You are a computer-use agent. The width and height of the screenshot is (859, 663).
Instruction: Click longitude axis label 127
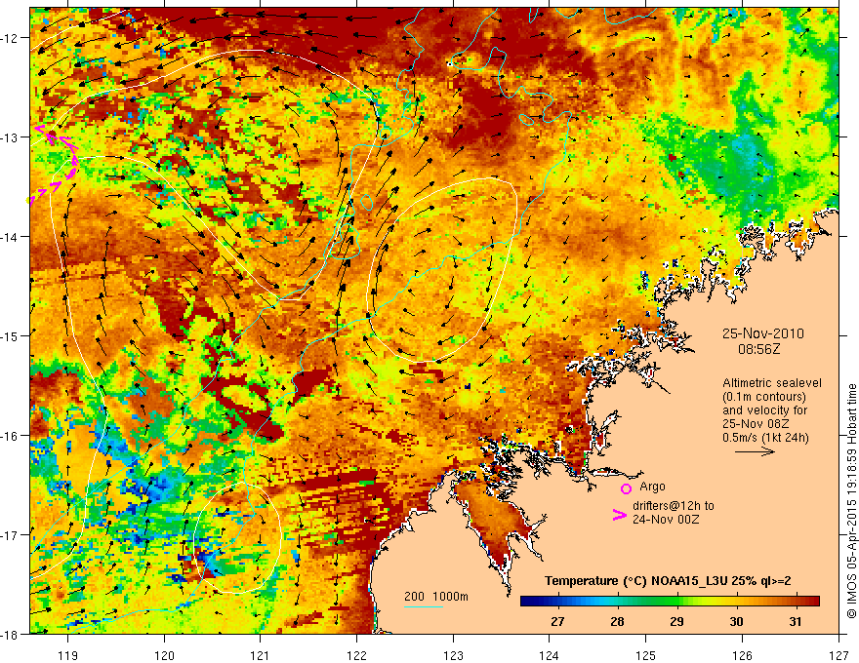pyautogui.click(x=839, y=655)
